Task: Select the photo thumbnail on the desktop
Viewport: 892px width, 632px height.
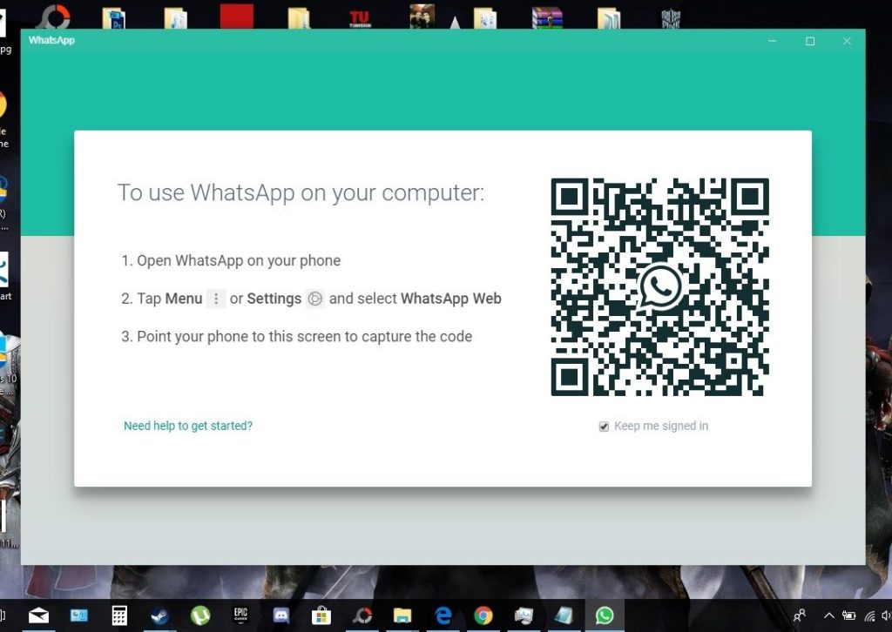Action: tap(422, 16)
